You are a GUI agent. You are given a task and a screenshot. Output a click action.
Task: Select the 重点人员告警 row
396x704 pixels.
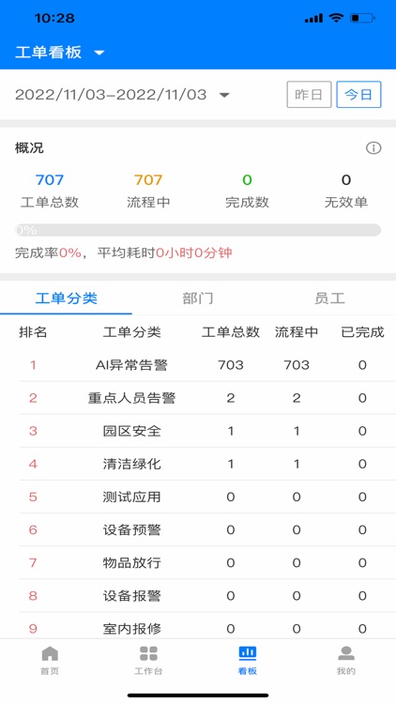pos(198,398)
